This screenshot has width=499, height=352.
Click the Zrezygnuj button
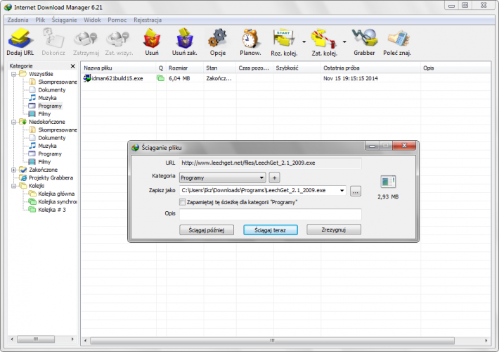(x=334, y=230)
